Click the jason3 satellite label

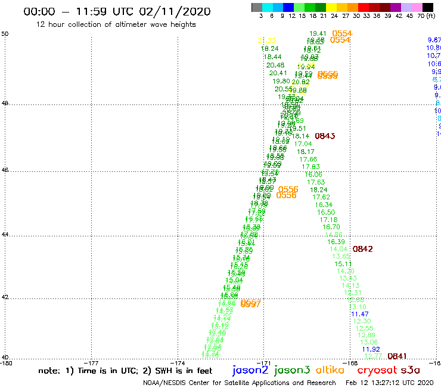click(x=292, y=371)
